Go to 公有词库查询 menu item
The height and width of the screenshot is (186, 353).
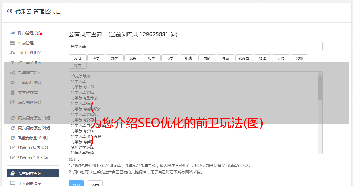click(33, 173)
